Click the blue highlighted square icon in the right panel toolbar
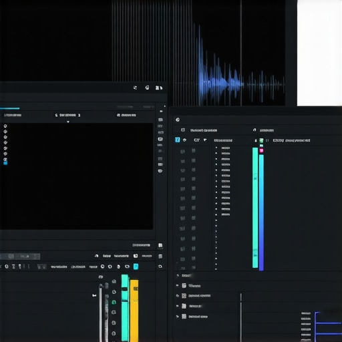Viewport: 342px width, 342px height. (178, 140)
